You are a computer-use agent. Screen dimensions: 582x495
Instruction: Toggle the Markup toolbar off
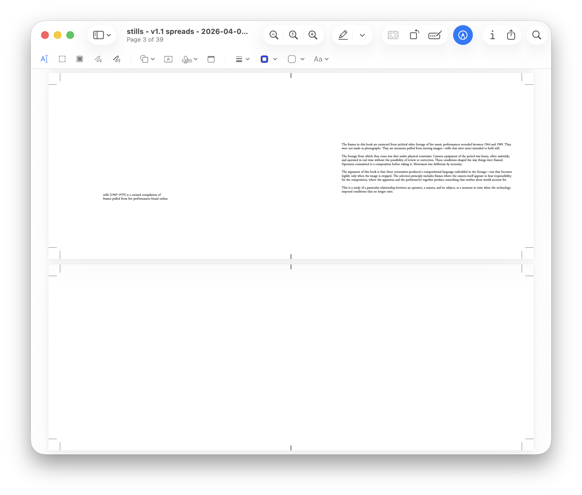click(x=463, y=35)
